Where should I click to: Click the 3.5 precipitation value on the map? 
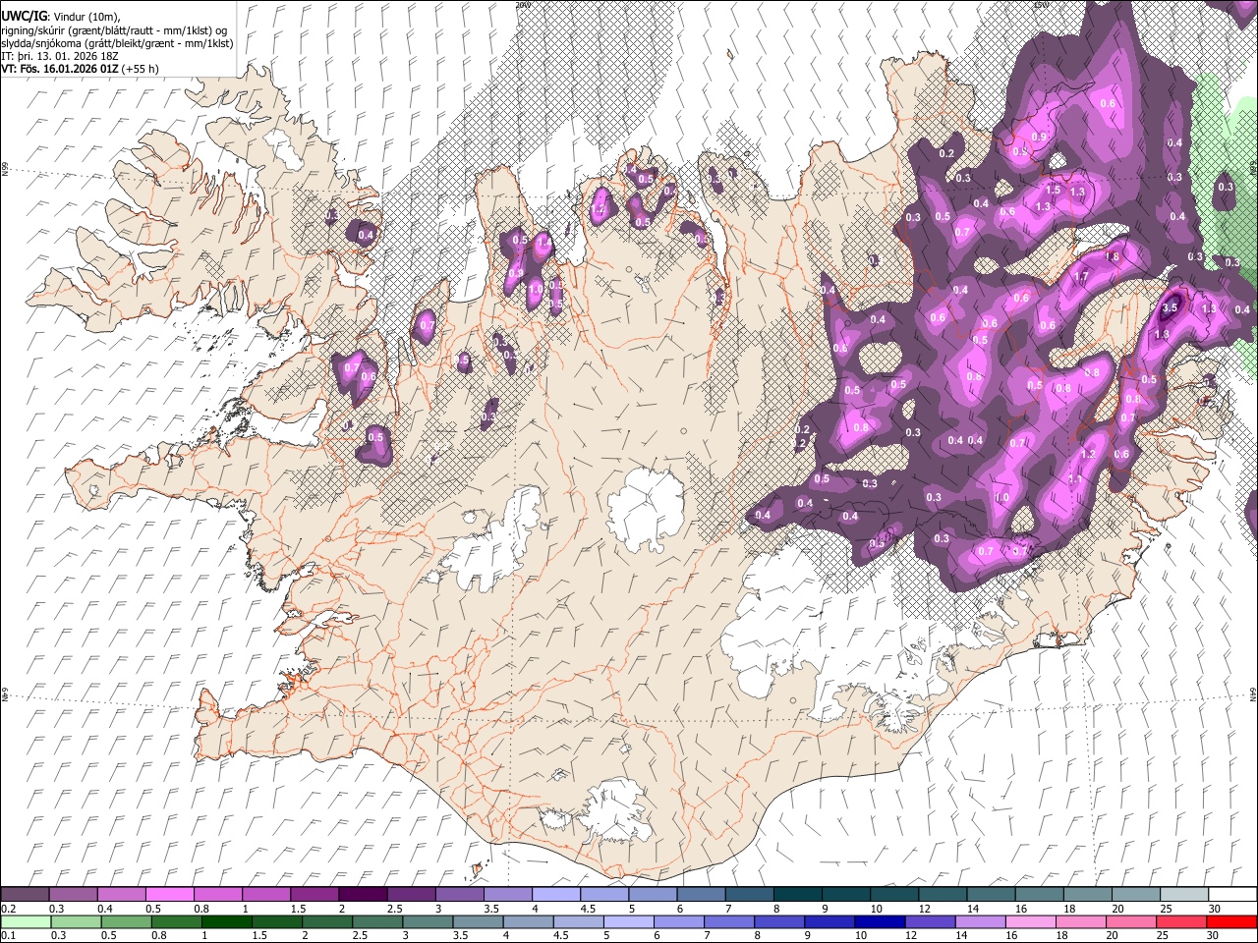(x=1170, y=307)
